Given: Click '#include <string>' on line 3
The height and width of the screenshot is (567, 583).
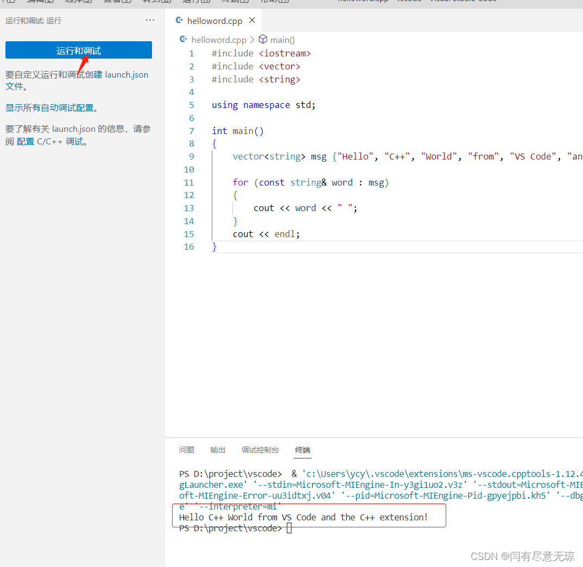Looking at the screenshot, I should coord(256,80).
